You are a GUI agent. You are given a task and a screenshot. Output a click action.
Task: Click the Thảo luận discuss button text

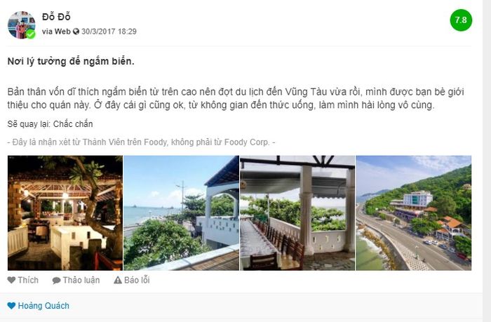(x=81, y=280)
